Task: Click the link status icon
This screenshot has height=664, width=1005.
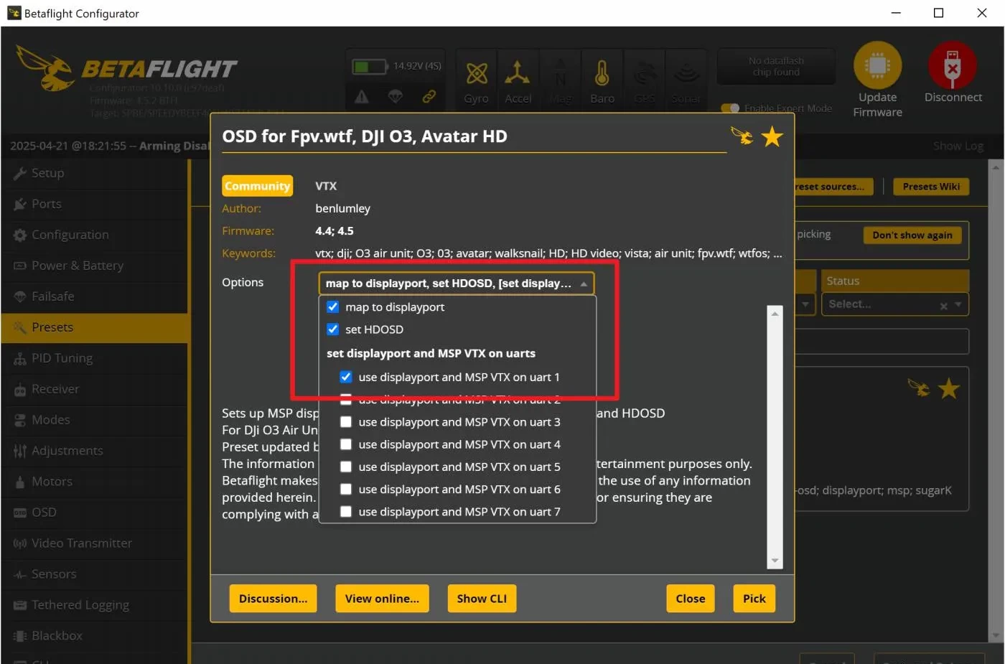Action: (429, 96)
